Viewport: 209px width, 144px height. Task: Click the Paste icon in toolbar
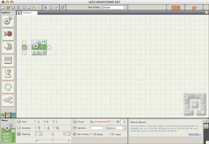pyautogui.click(x=29, y=7)
